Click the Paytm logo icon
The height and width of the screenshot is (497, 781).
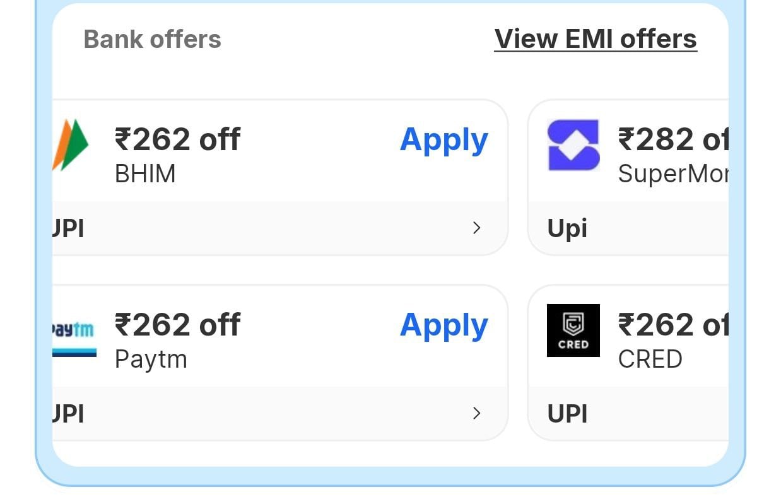(x=74, y=337)
